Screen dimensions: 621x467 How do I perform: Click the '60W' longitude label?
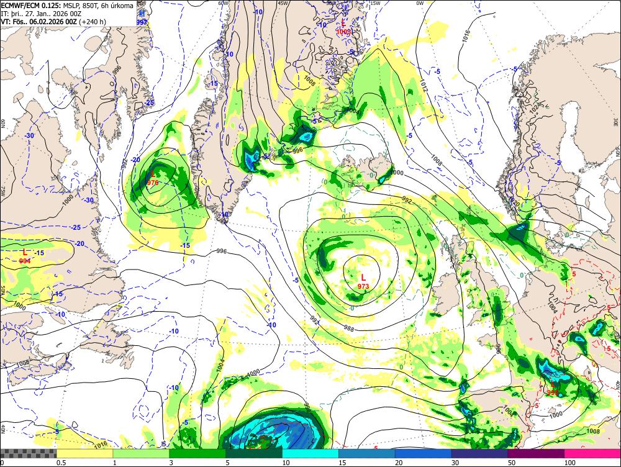point(224,3)
